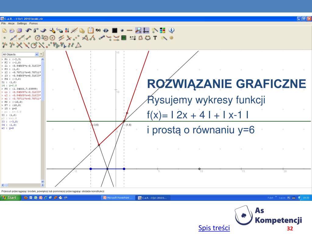The image size is (312, 234).
Task: Open the Plik menu
Action: [x=4, y=23]
